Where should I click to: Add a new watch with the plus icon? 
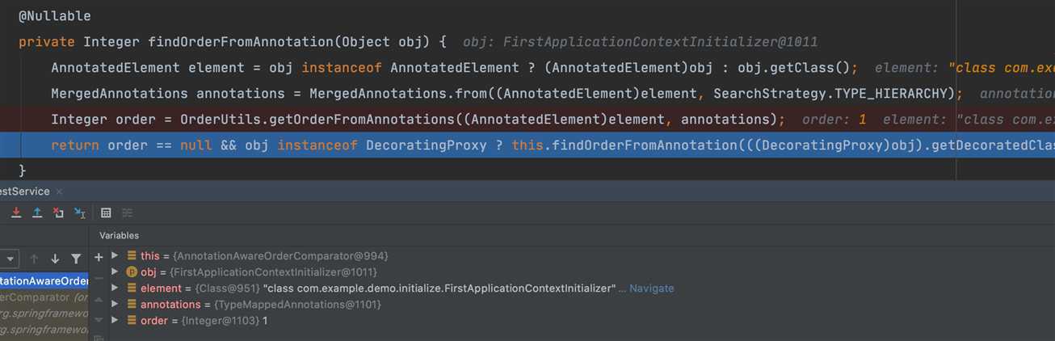pyautogui.click(x=99, y=257)
